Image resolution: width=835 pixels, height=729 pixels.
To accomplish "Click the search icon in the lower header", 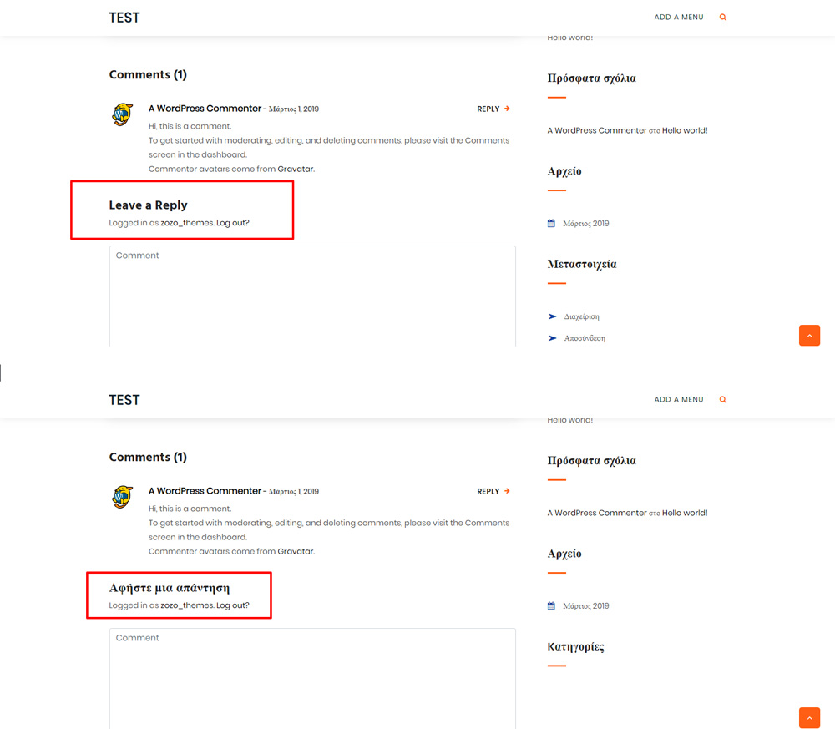I will [722, 400].
